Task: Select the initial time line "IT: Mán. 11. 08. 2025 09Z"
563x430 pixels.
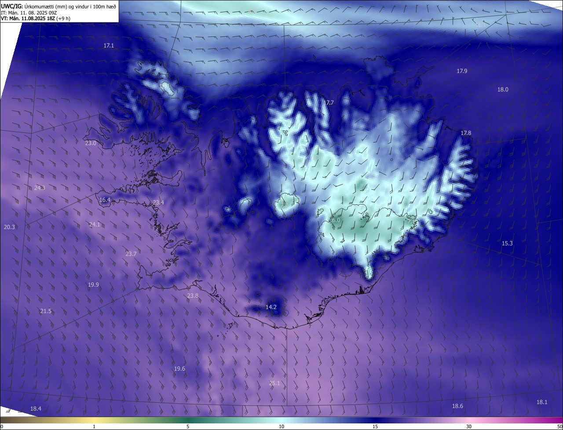Action: click(x=29, y=12)
